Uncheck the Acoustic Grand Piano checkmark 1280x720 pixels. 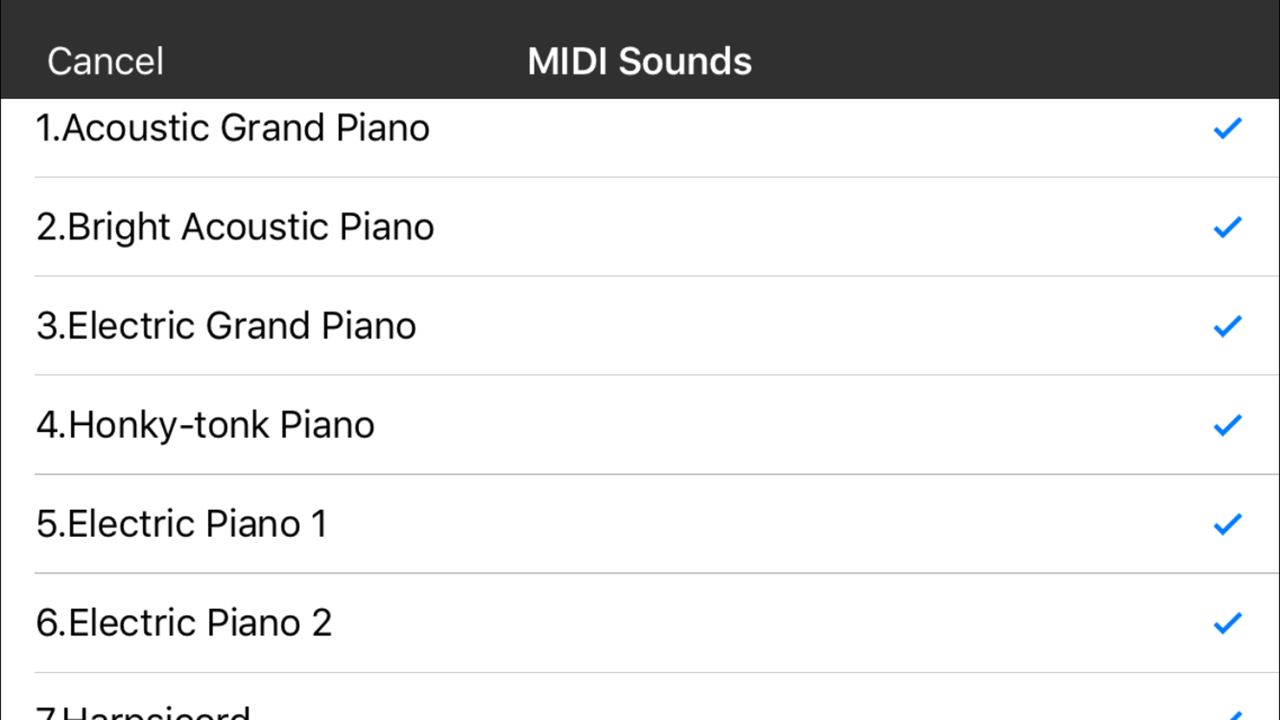coord(1227,129)
